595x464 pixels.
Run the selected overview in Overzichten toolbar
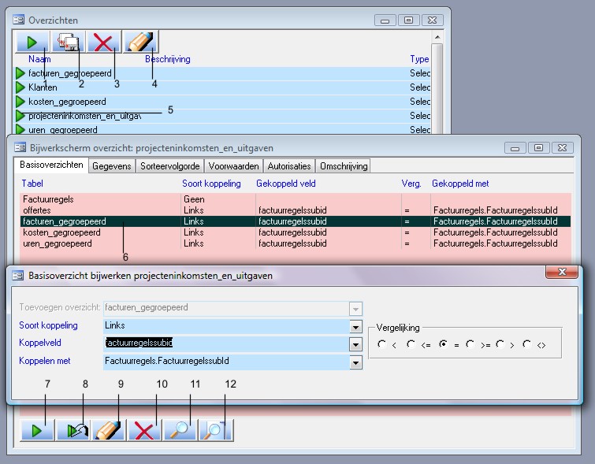[x=32, y=42]
